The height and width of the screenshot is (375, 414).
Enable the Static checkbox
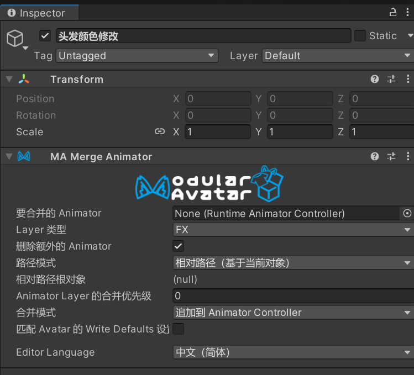click(x=360, y=36)
